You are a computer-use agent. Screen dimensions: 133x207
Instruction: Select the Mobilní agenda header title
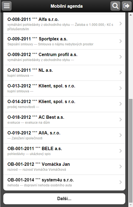pos(67,6)
